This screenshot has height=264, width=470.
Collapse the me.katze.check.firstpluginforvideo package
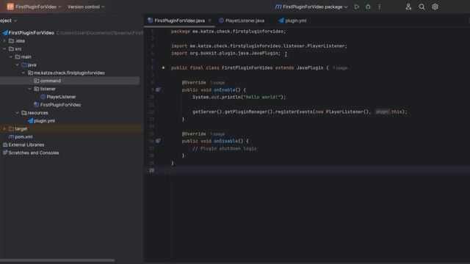click(23, 73)
